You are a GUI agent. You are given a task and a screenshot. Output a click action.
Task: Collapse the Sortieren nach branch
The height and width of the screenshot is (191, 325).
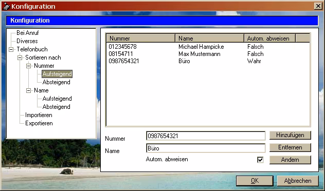tap(20, 58)
